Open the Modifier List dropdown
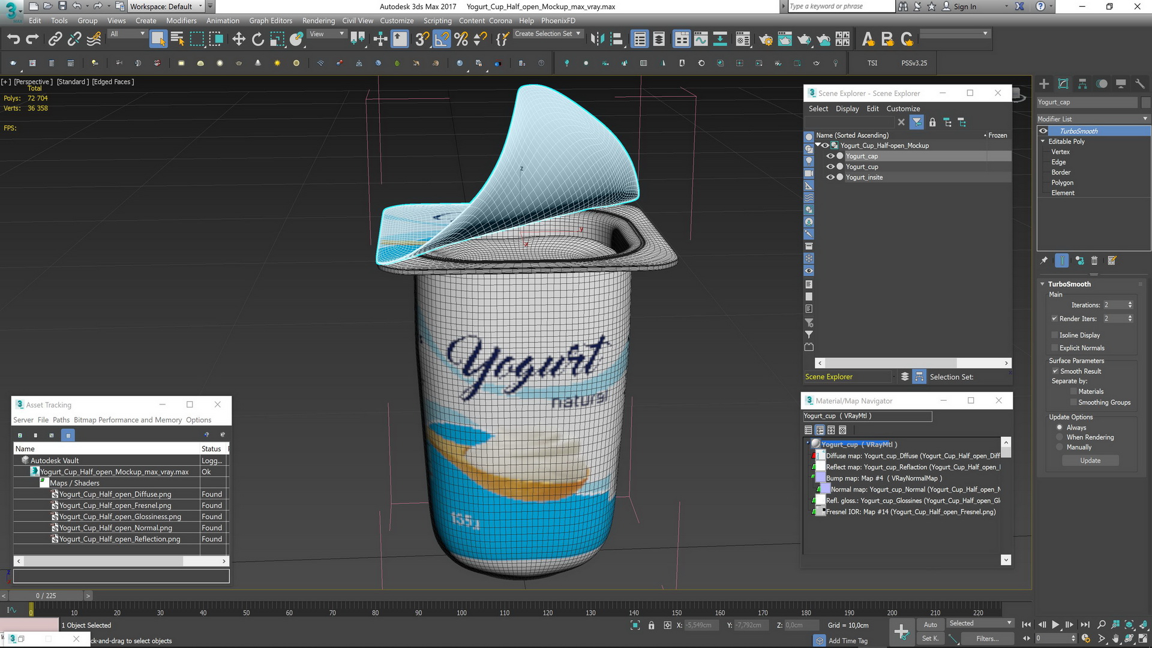Image resolution: width=1152 pixels, height=648 pixels. coord(1093,119)
